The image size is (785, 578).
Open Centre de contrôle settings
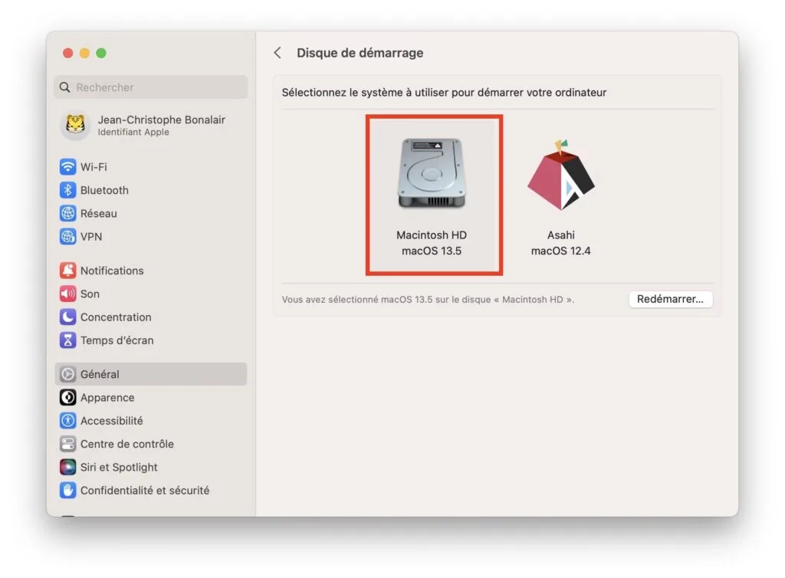(x=126, y=443)
